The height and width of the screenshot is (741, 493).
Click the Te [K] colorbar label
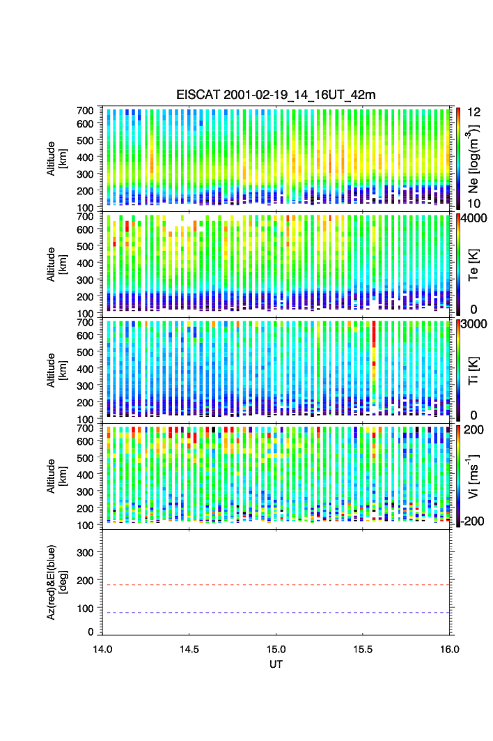click(475, 265)
